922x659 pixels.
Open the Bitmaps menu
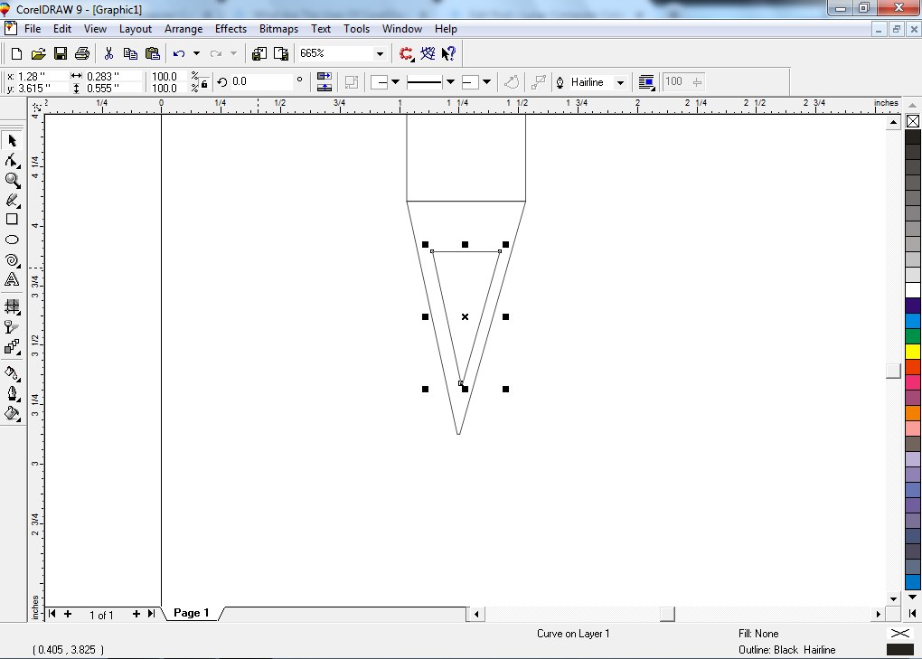278,29
